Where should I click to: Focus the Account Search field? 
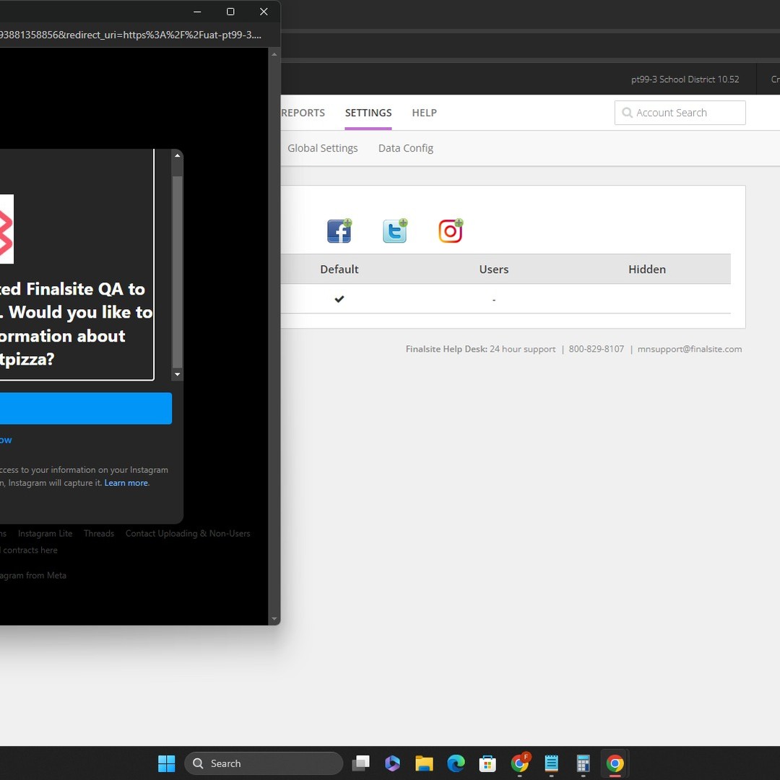tap(680, 113)
